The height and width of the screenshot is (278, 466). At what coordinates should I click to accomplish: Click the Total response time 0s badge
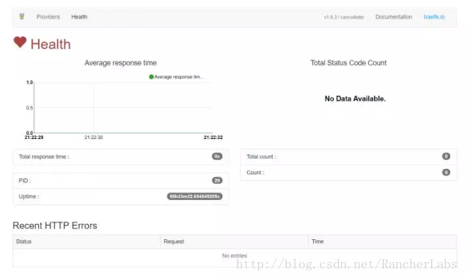(217, 156)
